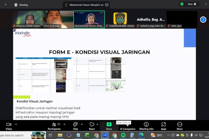Open the Apps panel
This screenshot has width=209, height=139.
164,126
